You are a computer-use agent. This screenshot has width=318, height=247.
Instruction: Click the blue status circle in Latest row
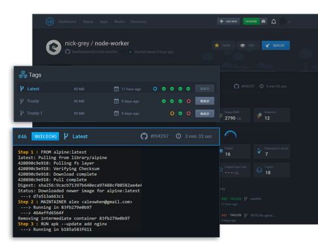155,89
